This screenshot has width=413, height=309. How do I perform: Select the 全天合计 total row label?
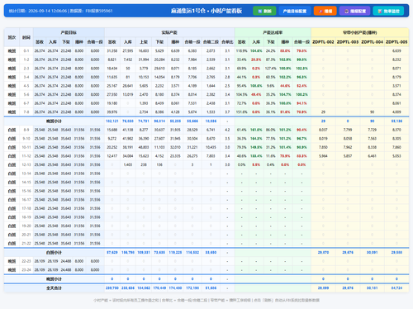tap(54, 288)
